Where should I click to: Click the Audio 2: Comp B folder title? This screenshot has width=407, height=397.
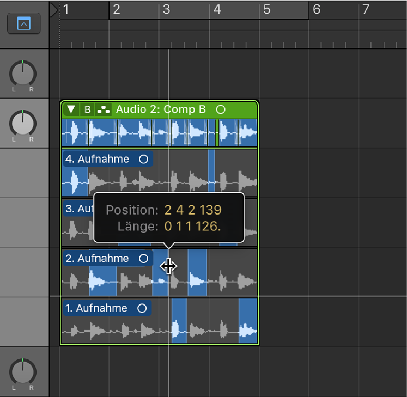161,109
